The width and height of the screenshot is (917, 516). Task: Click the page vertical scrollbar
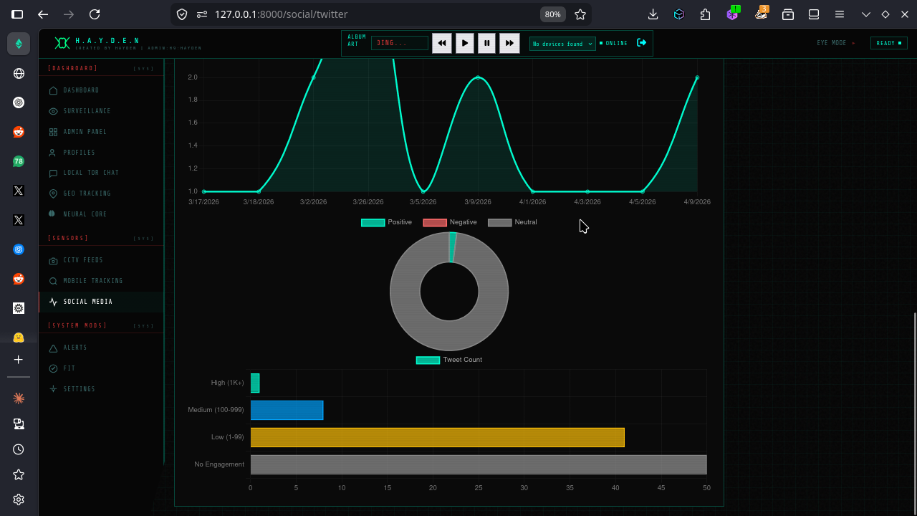914,414
